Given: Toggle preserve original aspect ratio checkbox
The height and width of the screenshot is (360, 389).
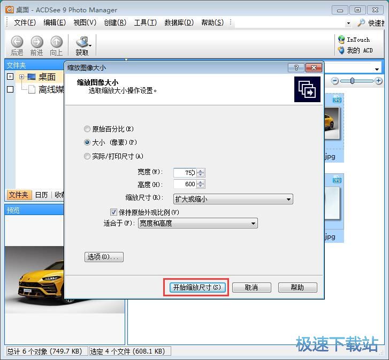Looking at the screenshot, I should 113,212.
